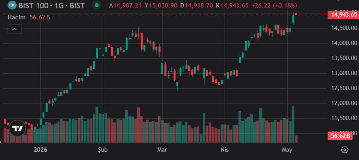
Task: Click the Mar time axis label
Action: (x=162, y=149)
